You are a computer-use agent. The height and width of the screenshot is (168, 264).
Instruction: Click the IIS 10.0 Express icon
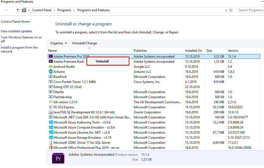pos(51,107)
